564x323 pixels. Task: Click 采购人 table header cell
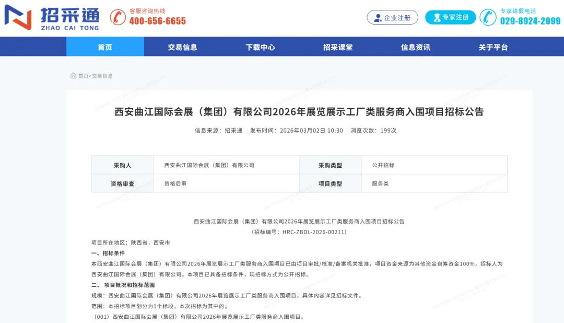coord(123,165)
